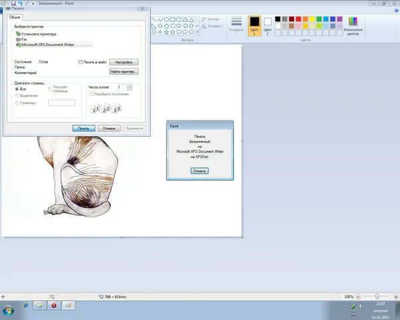The image size is (400, 320).
Task: Select the Five-point star shape
Action: click(166, 32)
